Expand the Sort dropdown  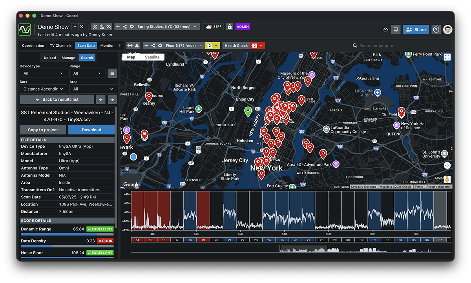43,89
